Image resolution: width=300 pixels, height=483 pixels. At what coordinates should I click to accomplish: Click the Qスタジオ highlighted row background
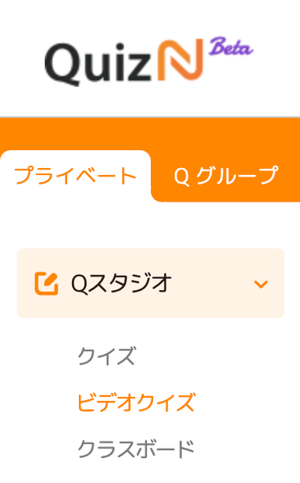[151, 284]
